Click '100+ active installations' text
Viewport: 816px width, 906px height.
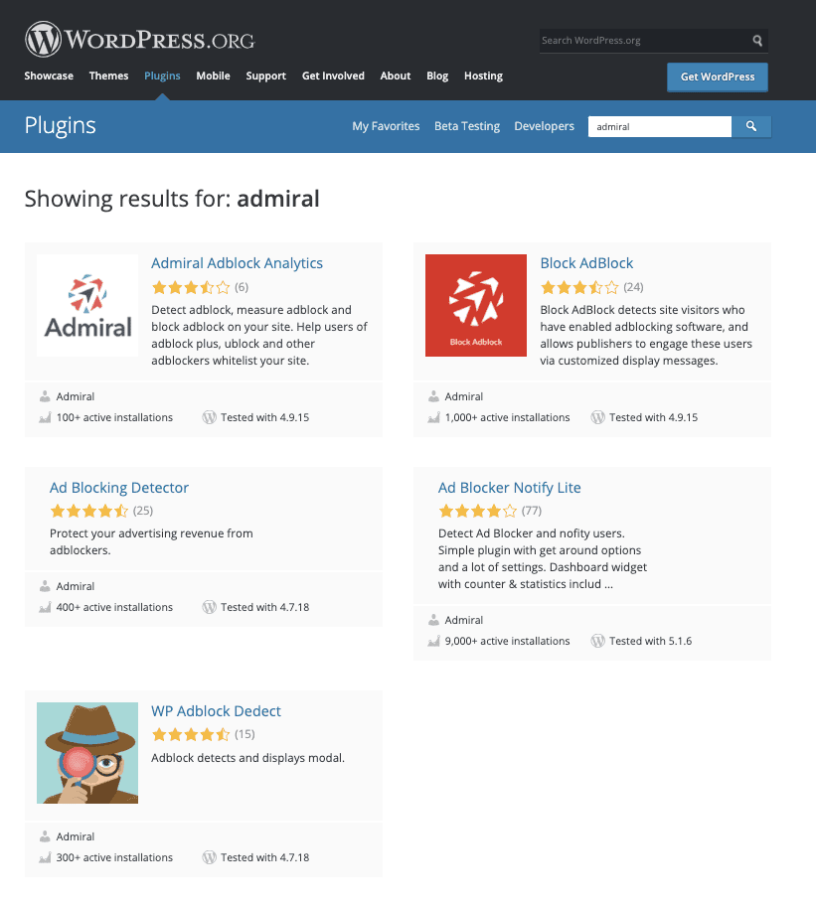point(114,417)
